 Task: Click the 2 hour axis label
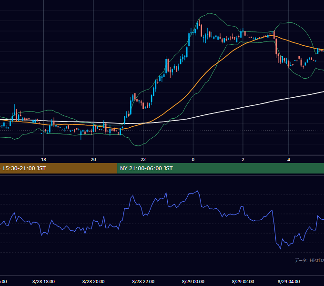pyautogui.click(x=243, y=160)
